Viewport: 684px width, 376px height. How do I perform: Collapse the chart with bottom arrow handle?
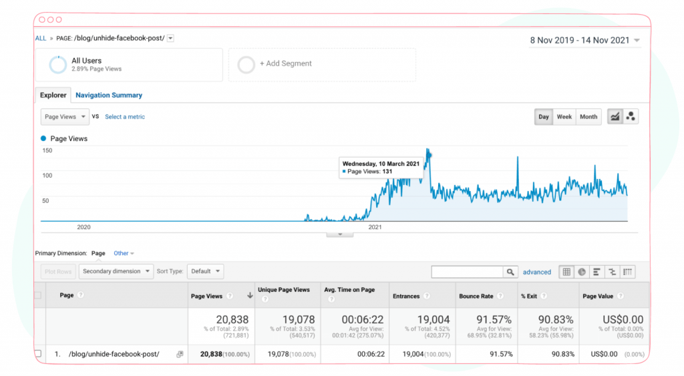[340, 234]
